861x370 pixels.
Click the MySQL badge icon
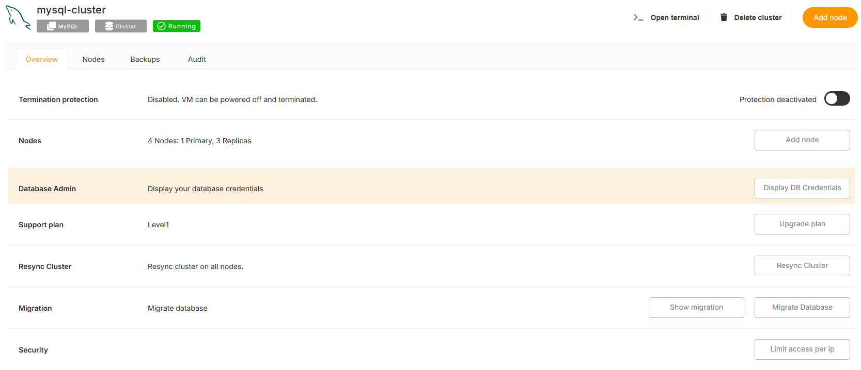(62, 26)
